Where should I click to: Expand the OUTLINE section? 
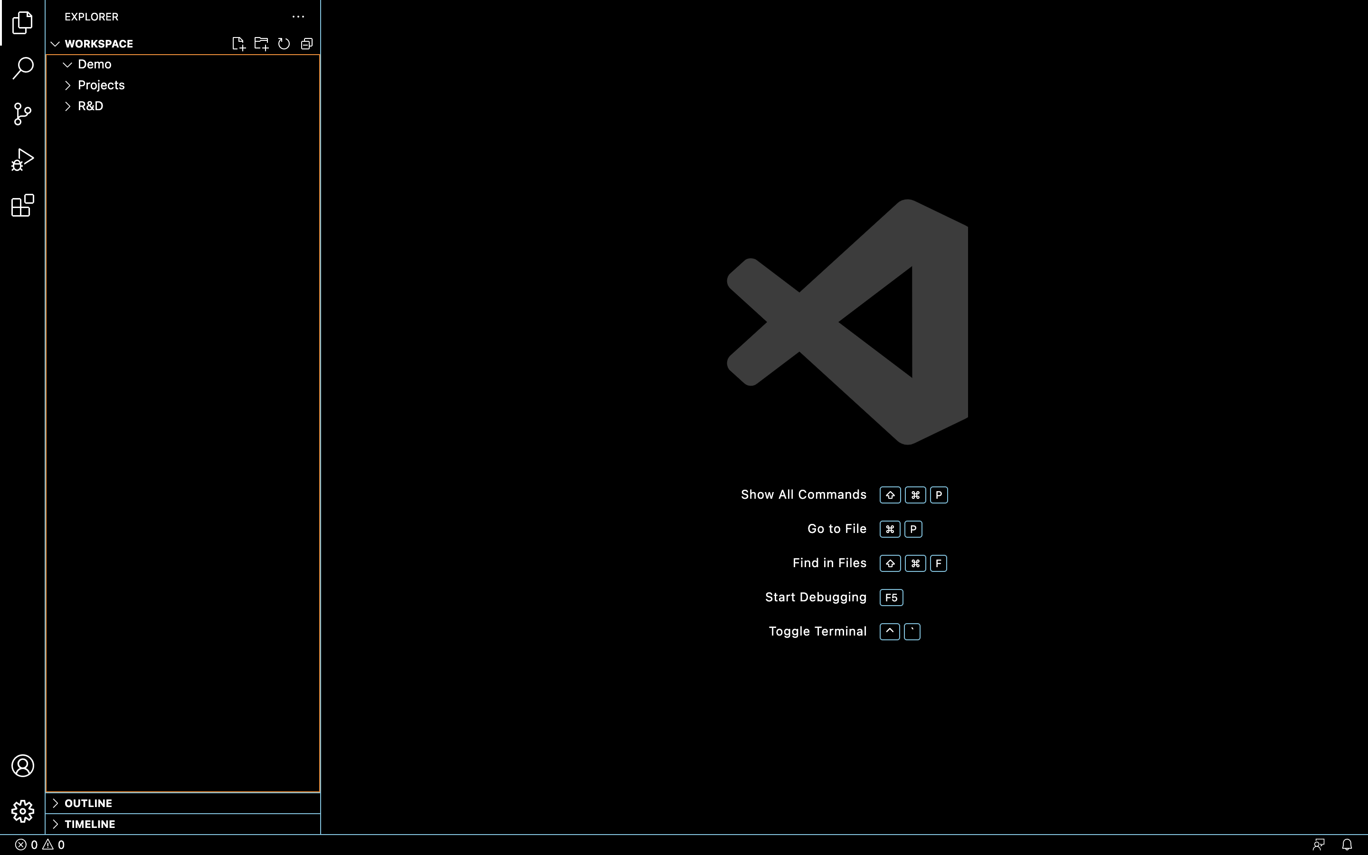55,803
